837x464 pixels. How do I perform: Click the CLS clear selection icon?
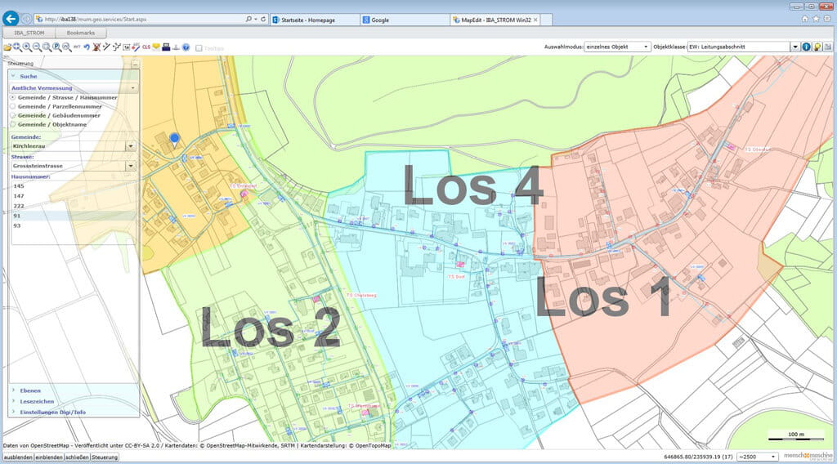(x=145, y=47)
